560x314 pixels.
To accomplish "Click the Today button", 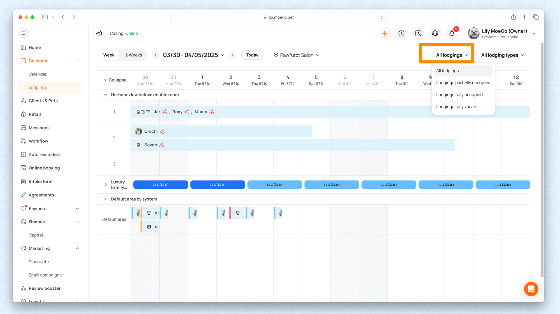I will point(252,55).
